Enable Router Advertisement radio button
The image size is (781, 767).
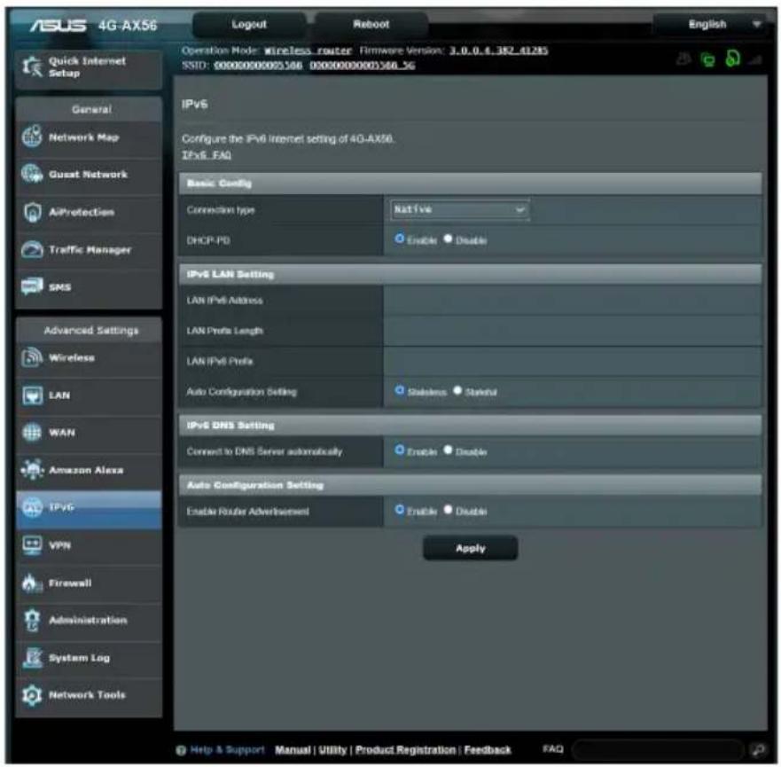click(x=399, y=510)
